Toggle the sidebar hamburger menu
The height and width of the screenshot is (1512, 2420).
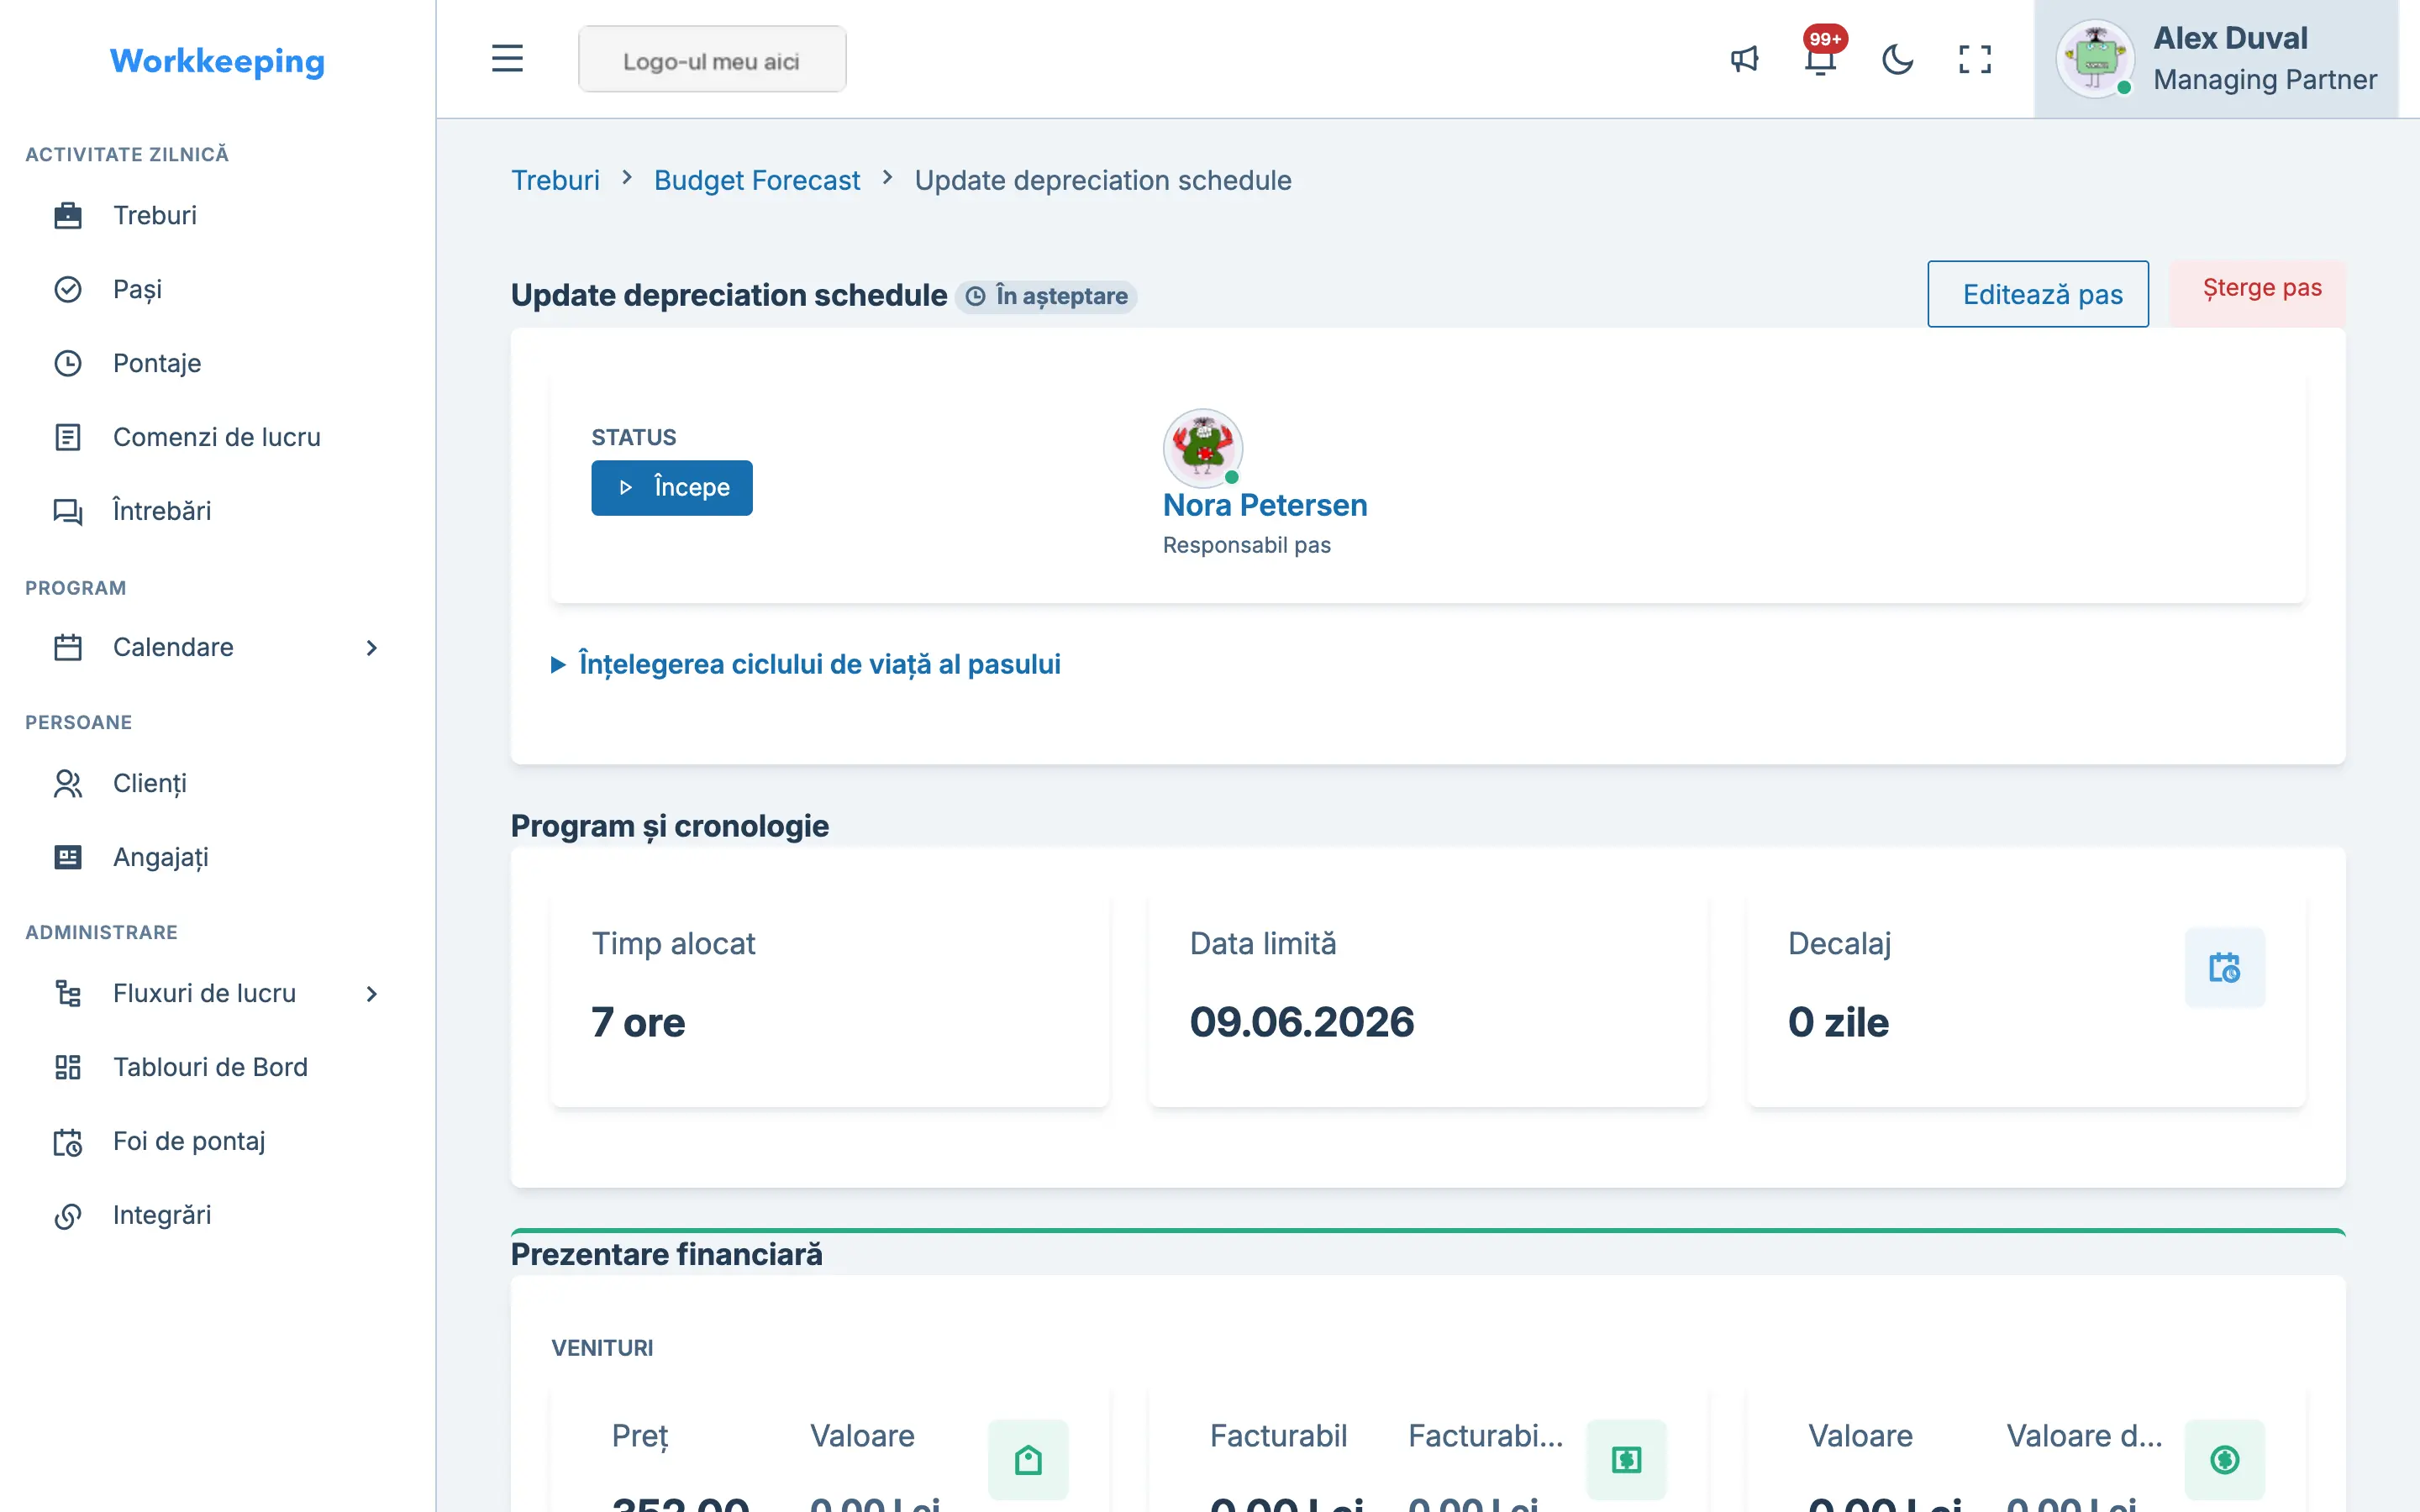[x=507, y=59]
